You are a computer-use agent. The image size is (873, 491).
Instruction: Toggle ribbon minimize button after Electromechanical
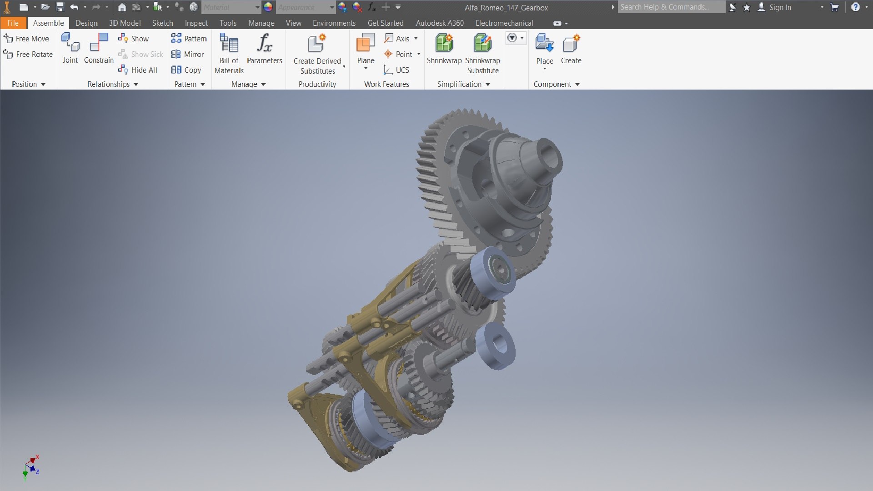[x=557, y=23]
